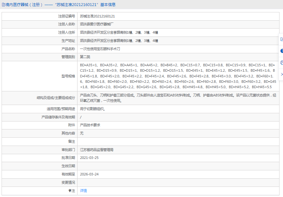Click registrant name 泗洪县爱尔医疗器械厂
The image size is (283, 197).
(x=97, y=24)
